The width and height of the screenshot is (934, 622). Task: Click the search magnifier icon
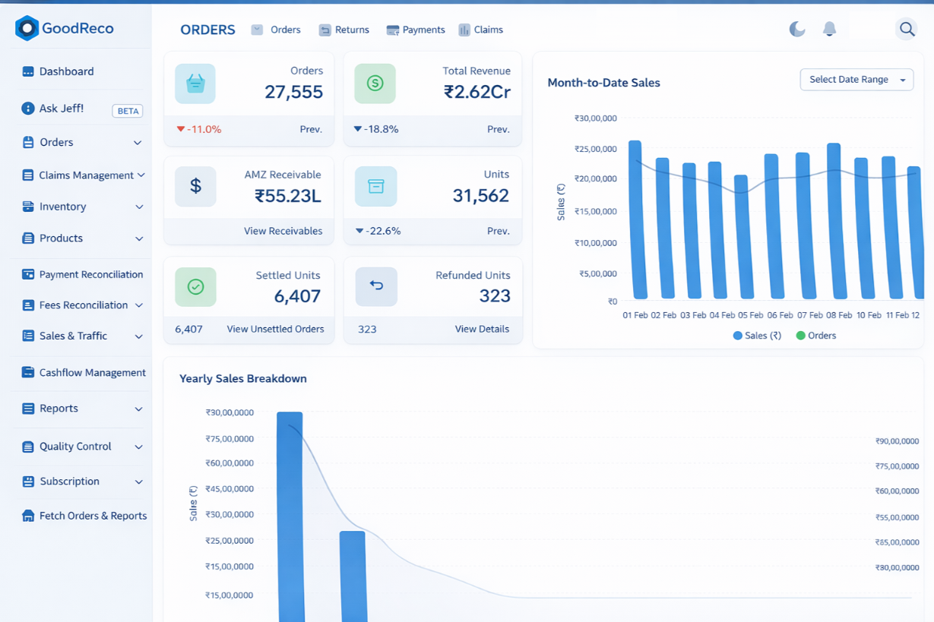(907, 30)
